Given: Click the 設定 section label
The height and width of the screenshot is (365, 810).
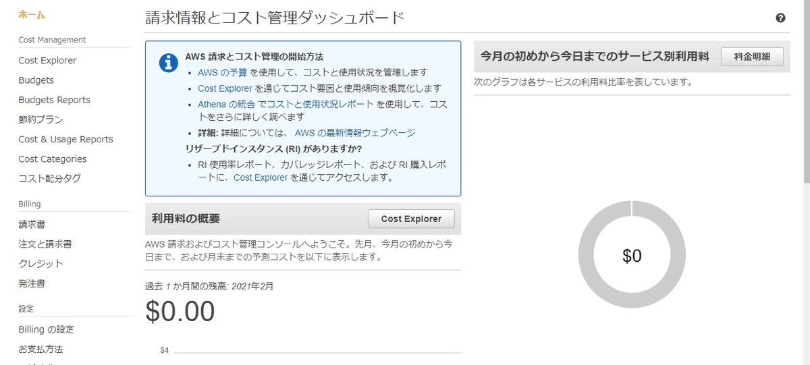Looking at the screenshot, I should tap(26, 309).
